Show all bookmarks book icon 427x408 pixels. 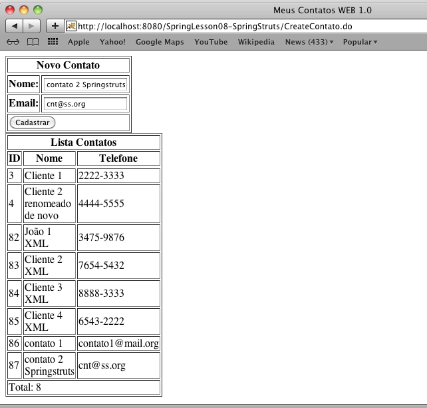33,42
